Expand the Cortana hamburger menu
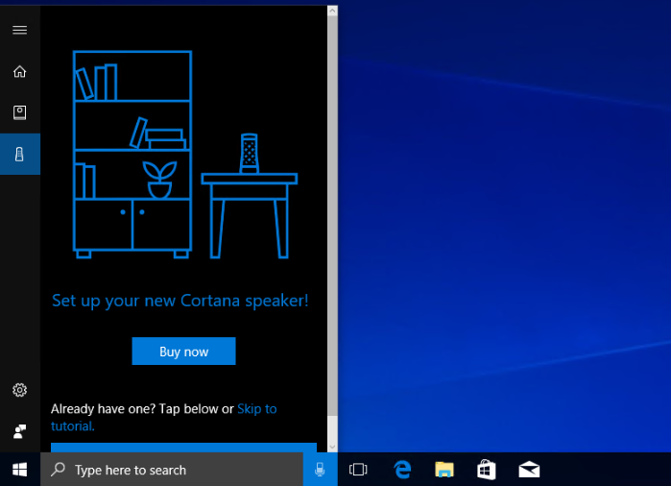Viewport: 671px width, 486px height. pos(20,30)
